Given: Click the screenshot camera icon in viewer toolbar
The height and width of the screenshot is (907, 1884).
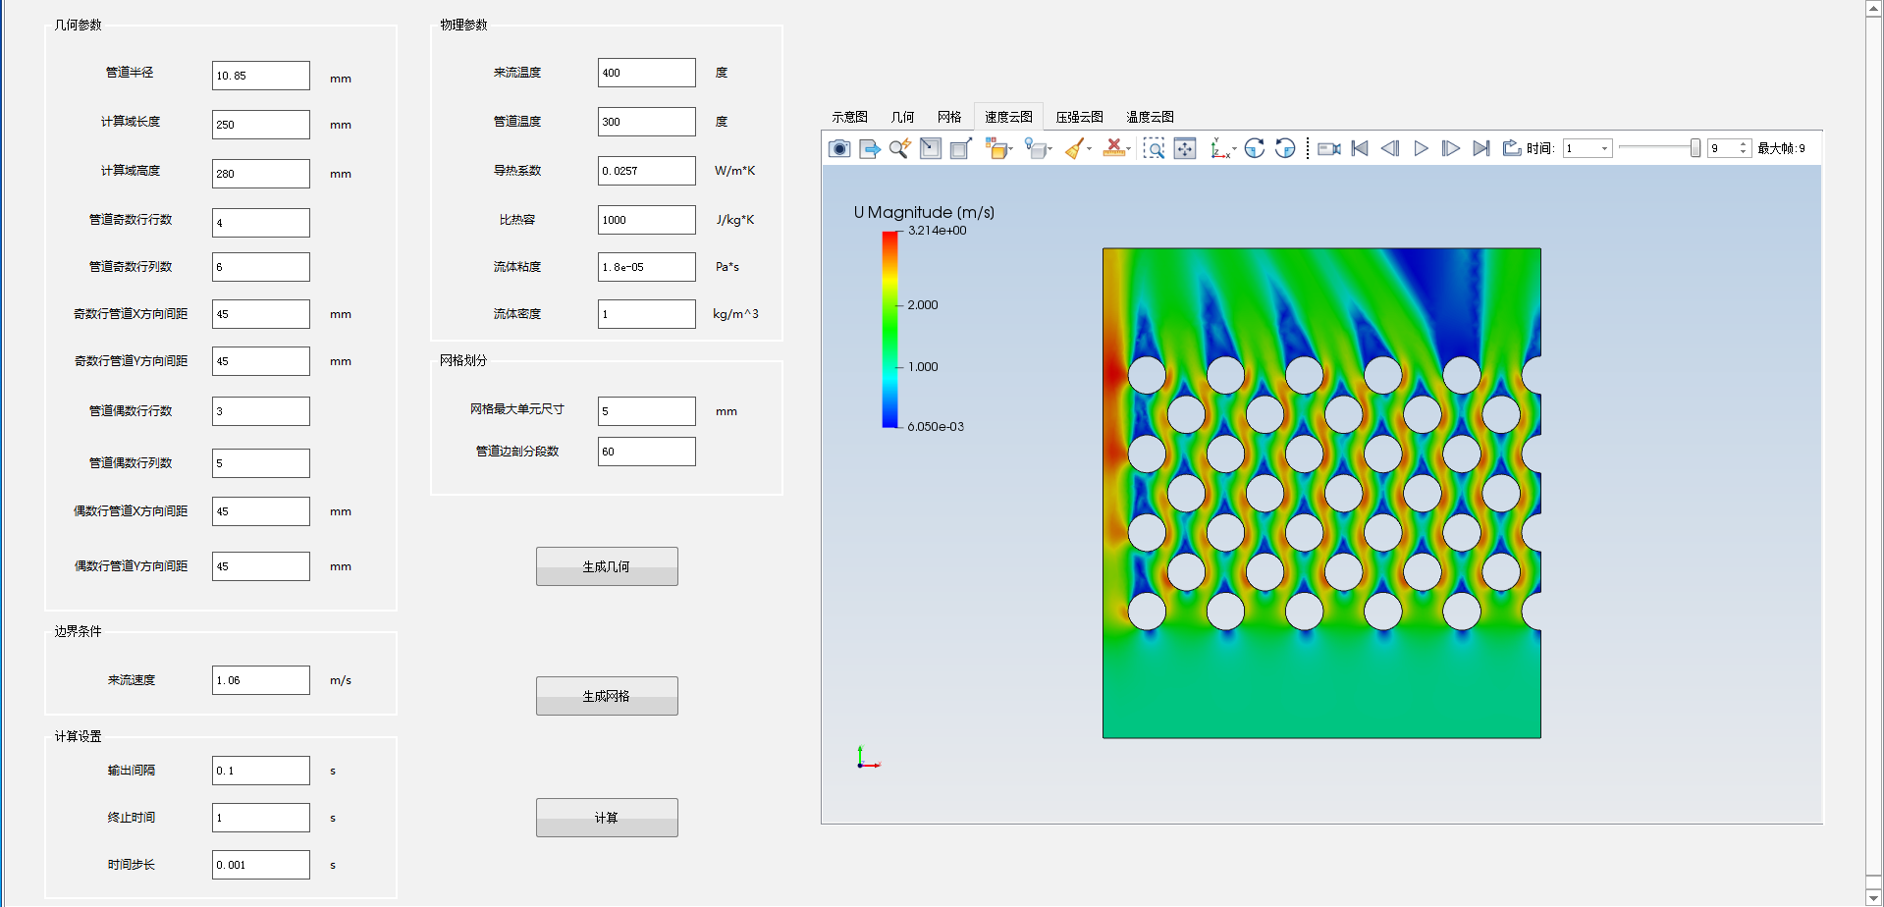Looking at the screenshot, I should click(x=838, y=148).
